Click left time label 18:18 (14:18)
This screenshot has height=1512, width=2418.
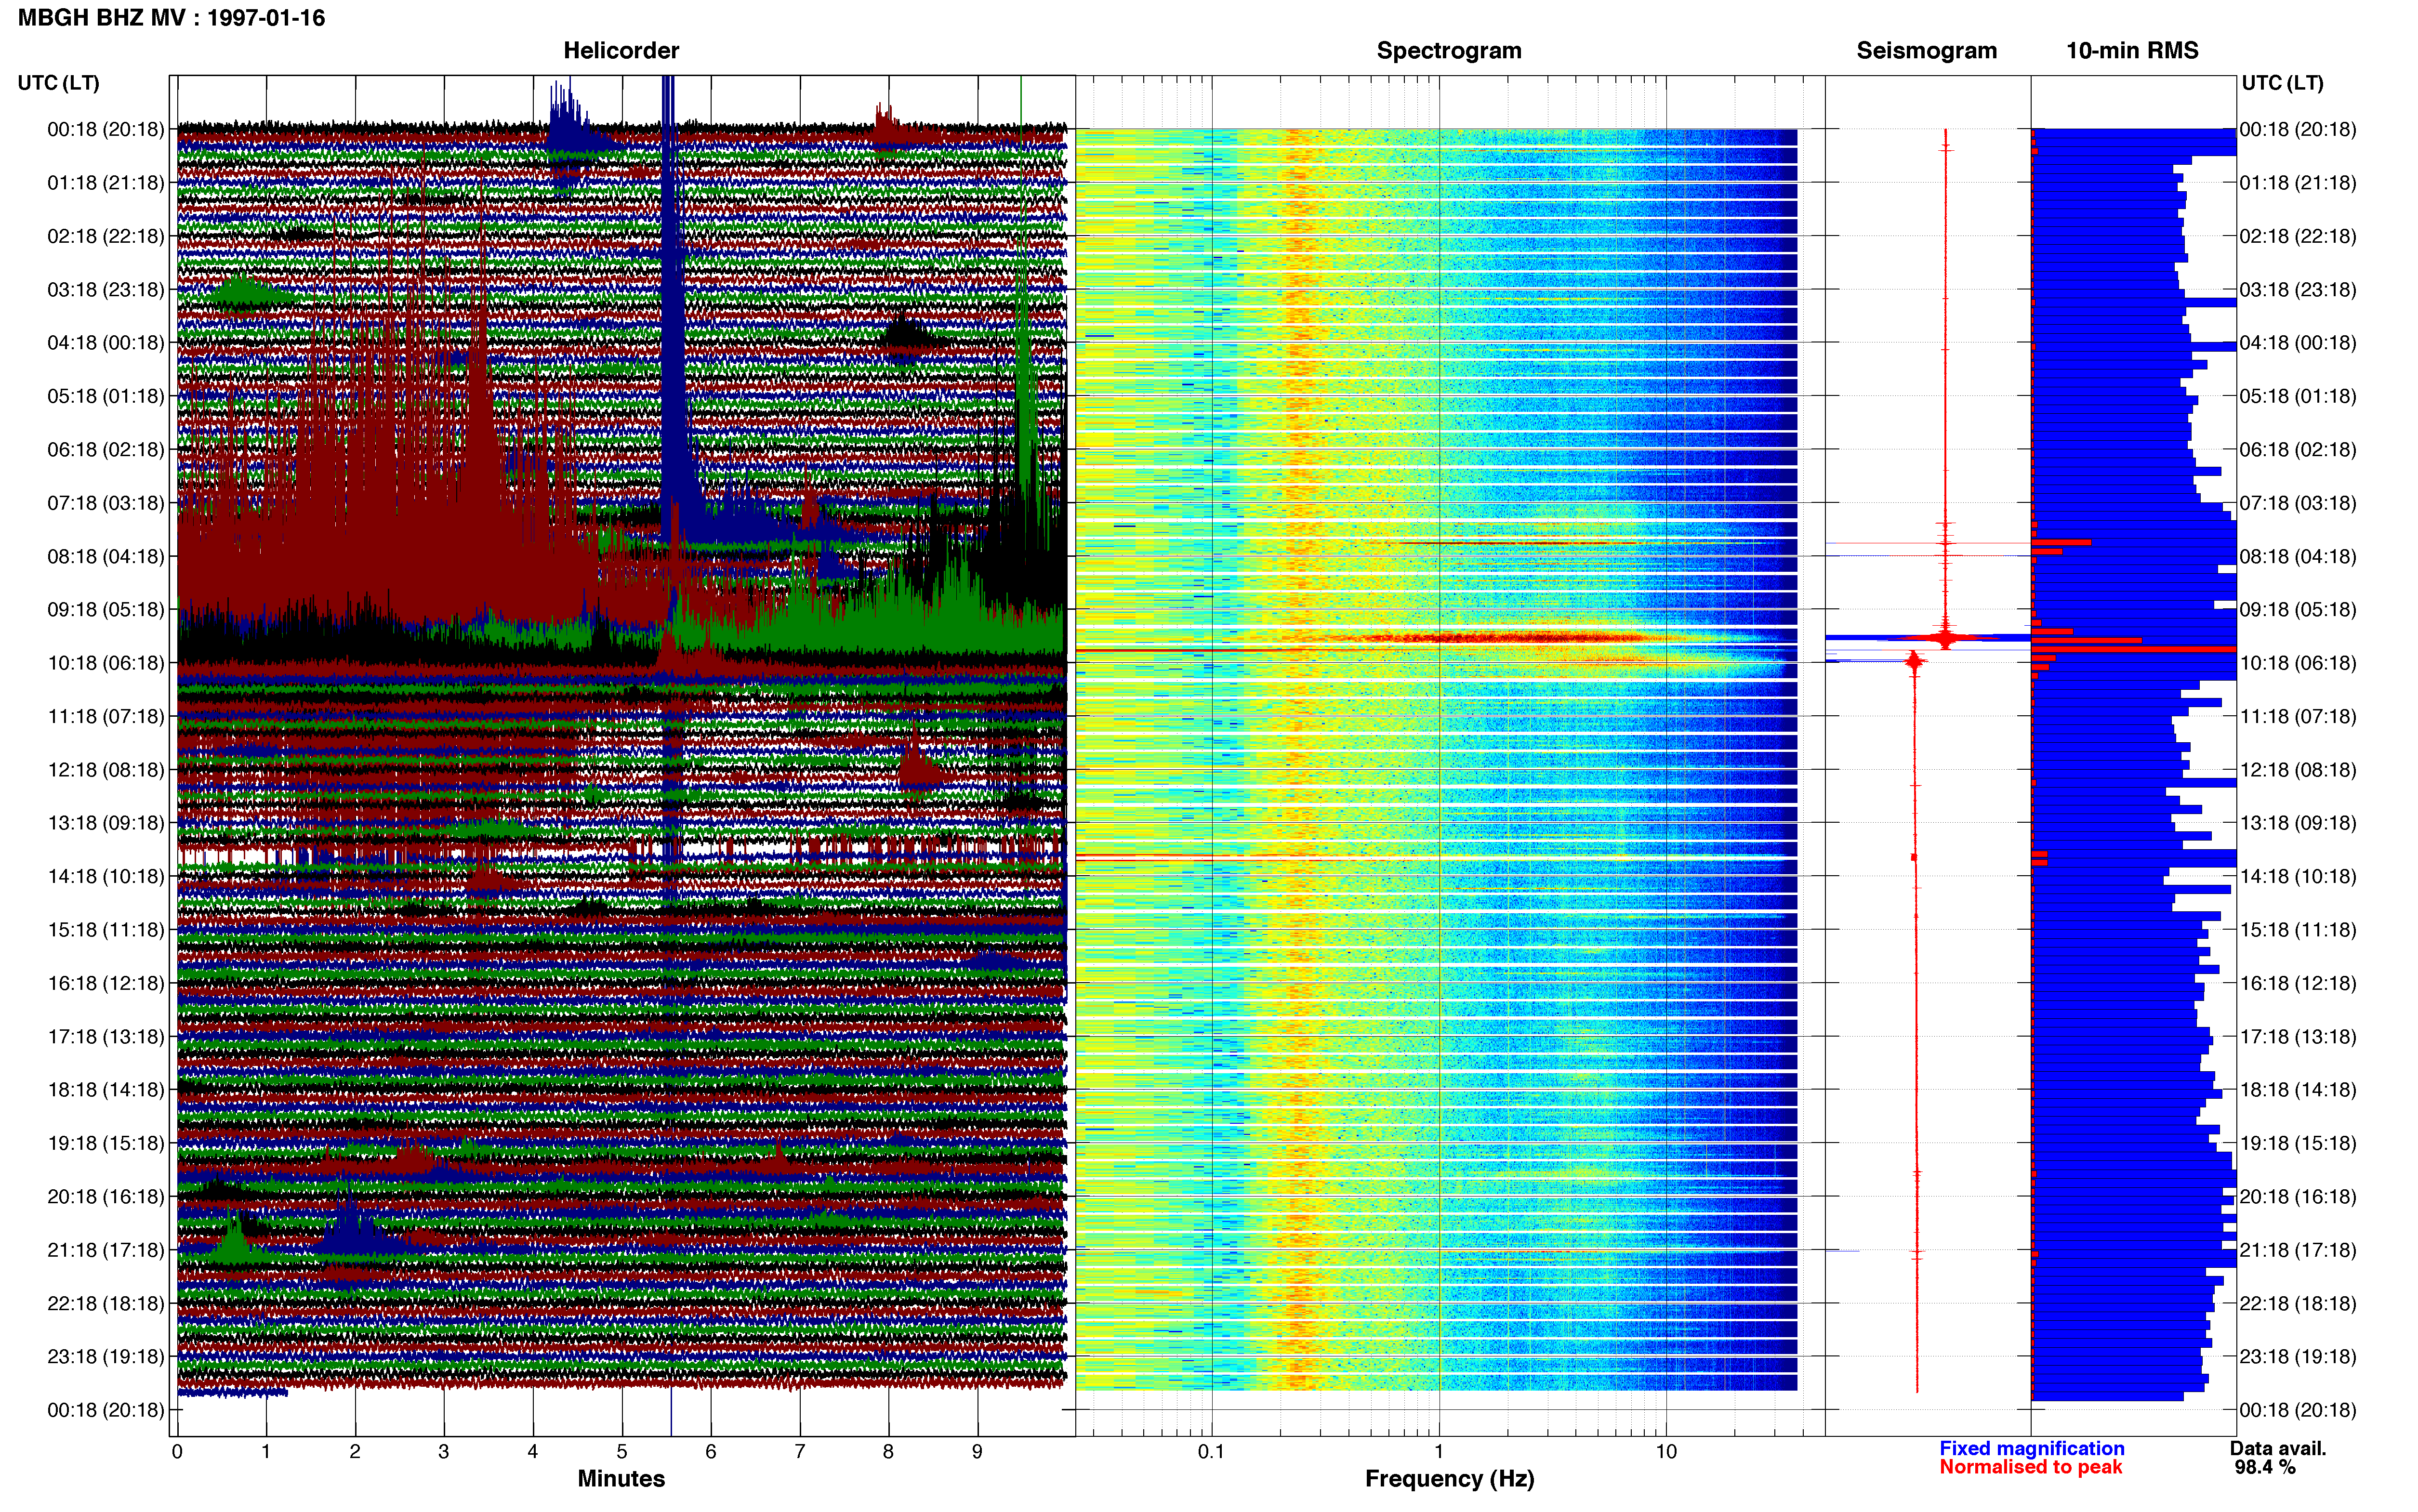pyautogui.click(x=106, y=1090)
